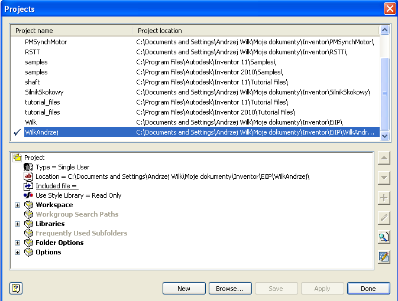Click the add new path plus button

click(384, 198)
